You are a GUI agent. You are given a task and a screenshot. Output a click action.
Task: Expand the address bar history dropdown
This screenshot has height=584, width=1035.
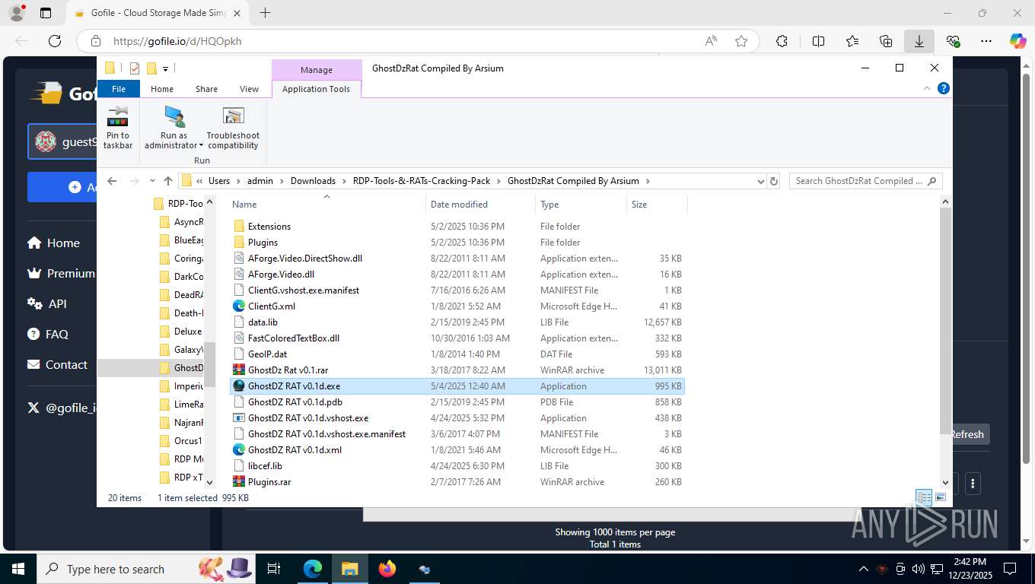(x=760, y=181)
